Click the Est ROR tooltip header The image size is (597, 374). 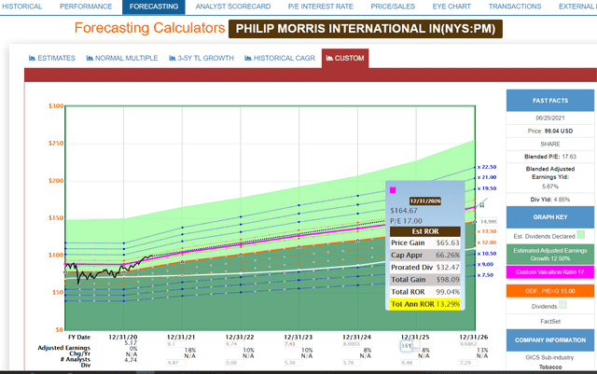[x=425, y=231]
